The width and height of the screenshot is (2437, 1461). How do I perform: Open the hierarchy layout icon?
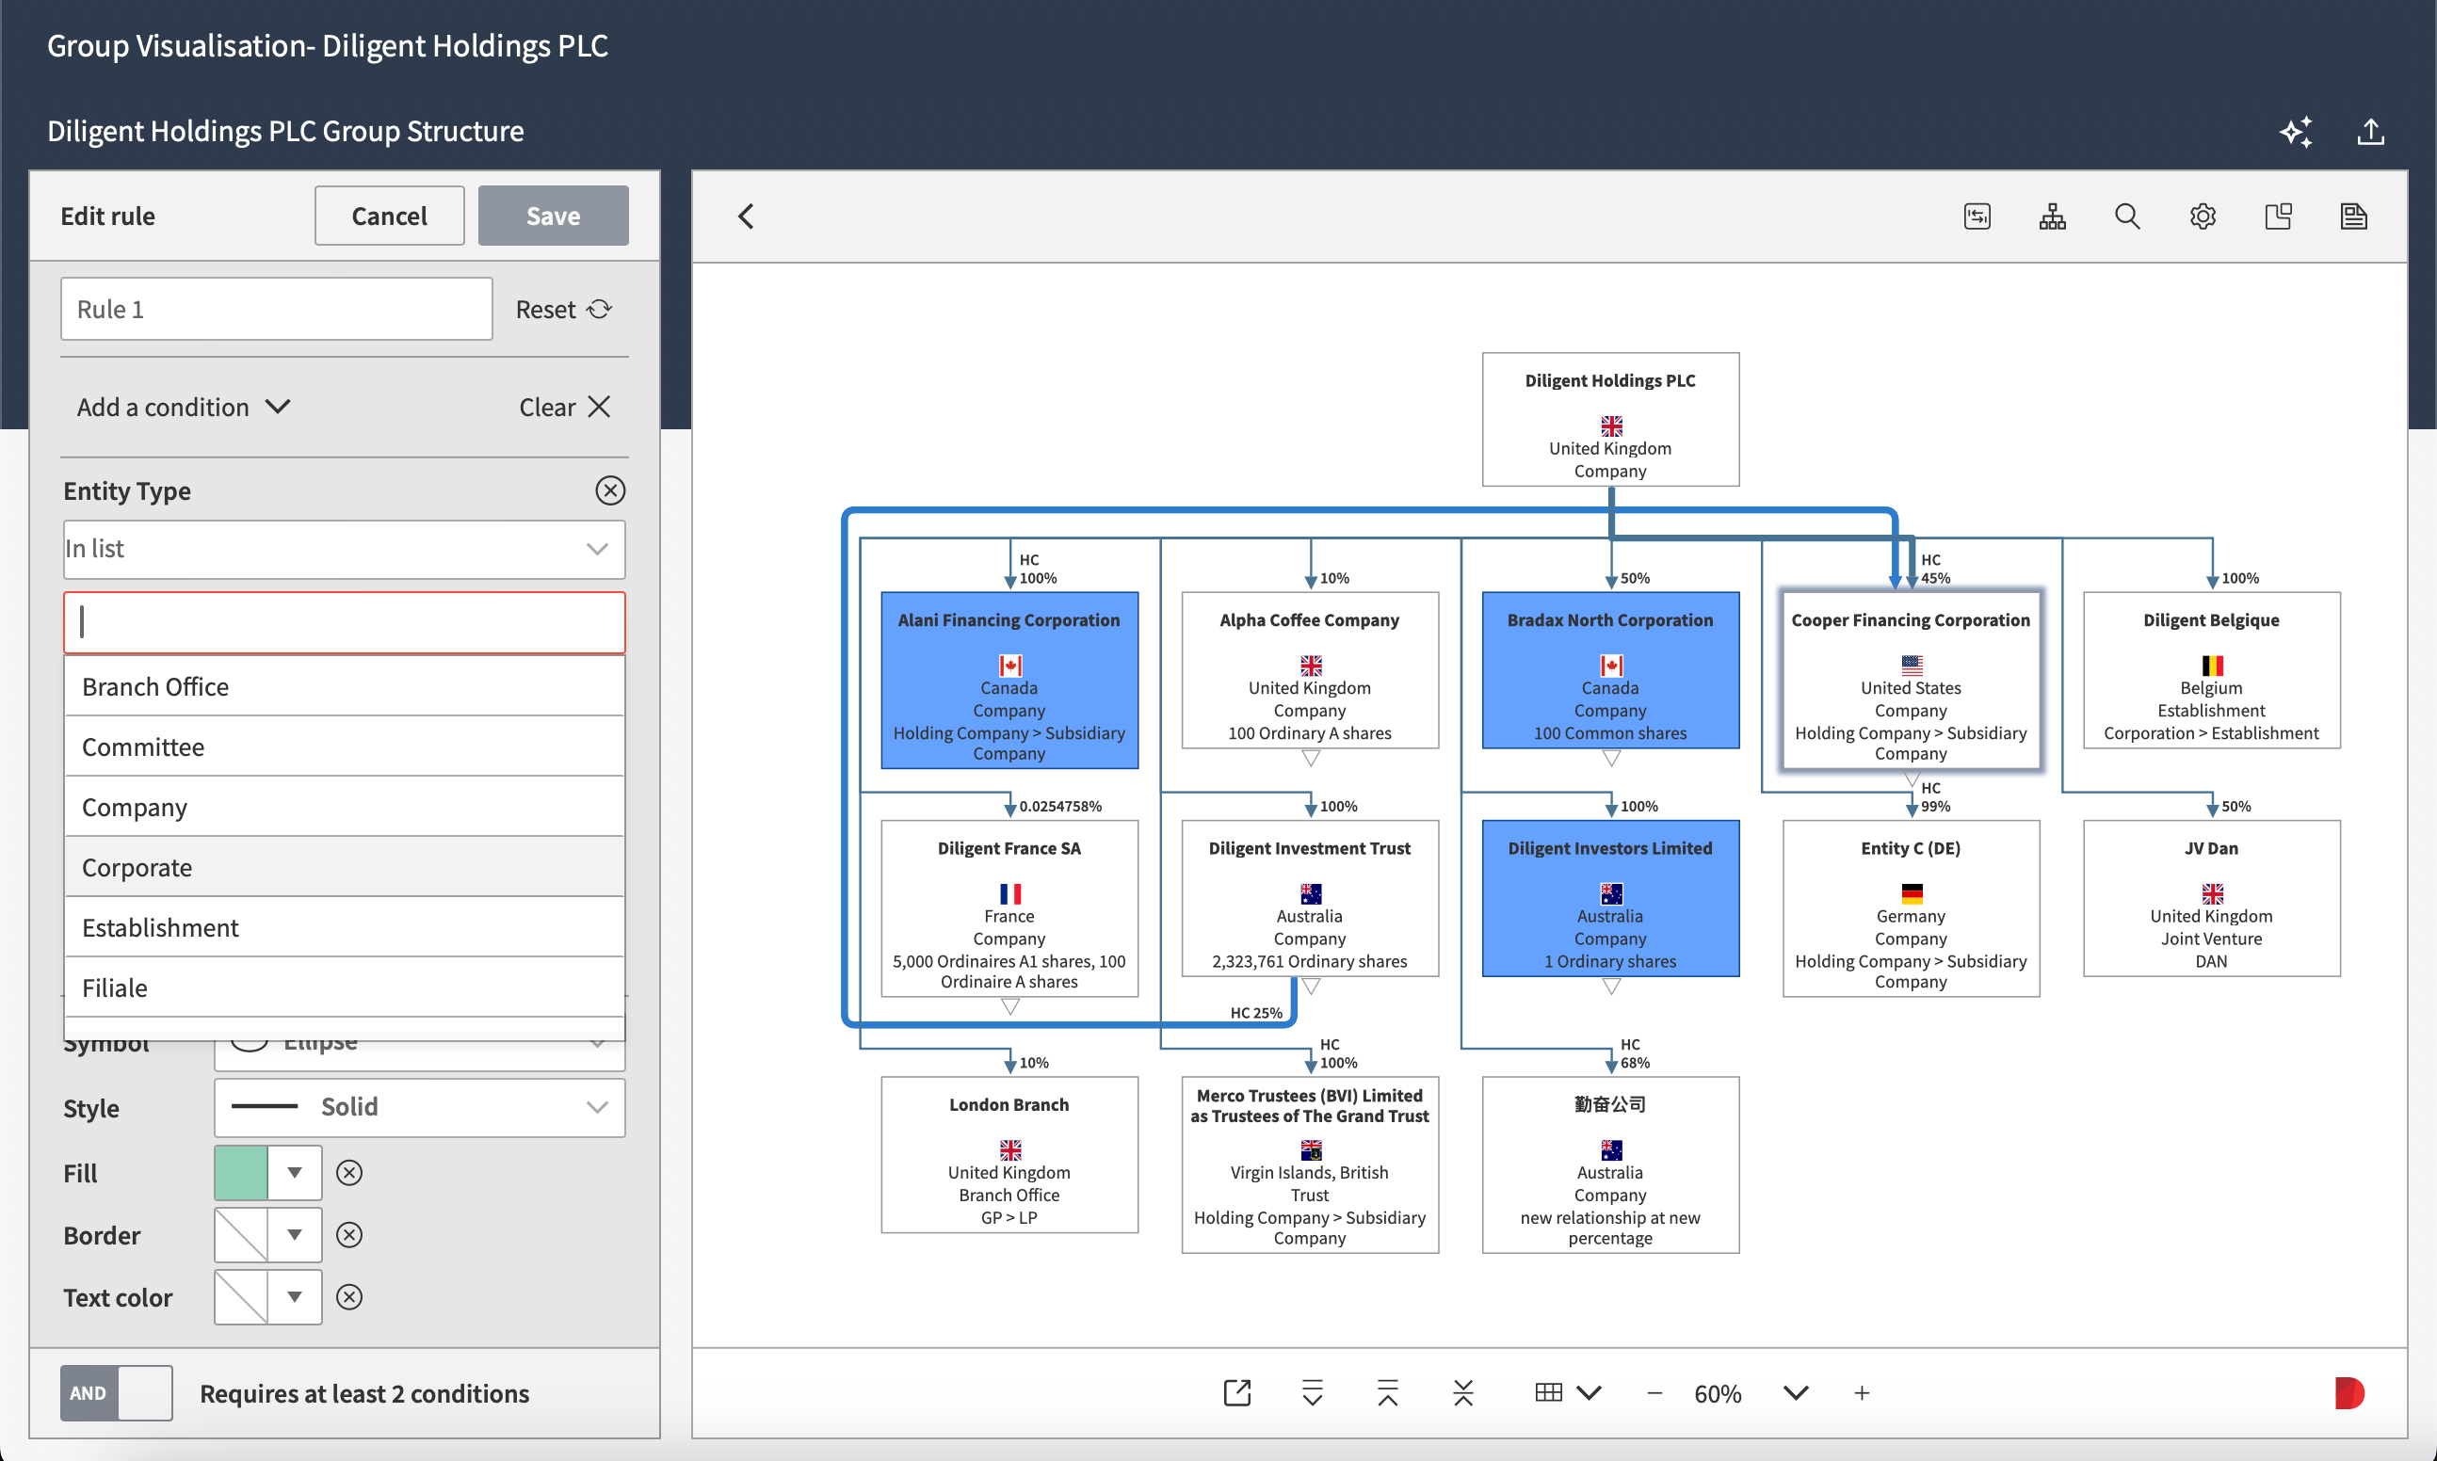pyautogui.click(x=2052, y=217)
